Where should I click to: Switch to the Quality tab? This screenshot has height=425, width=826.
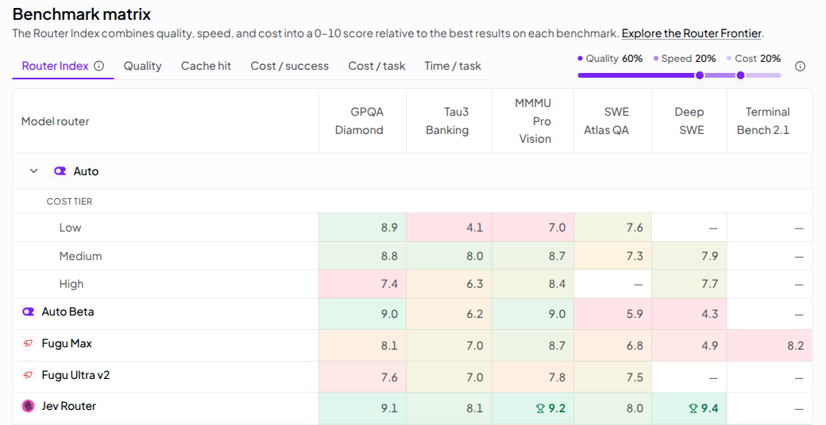coord(143,66)
